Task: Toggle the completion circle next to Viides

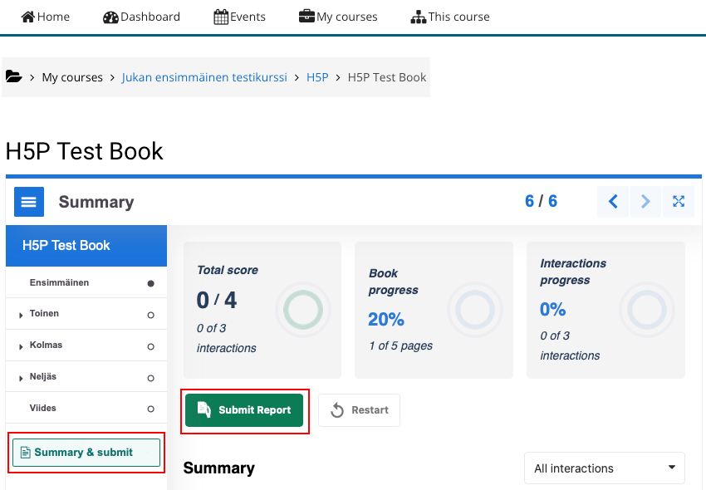Action: pyautogui.click(x=151, y=408)
